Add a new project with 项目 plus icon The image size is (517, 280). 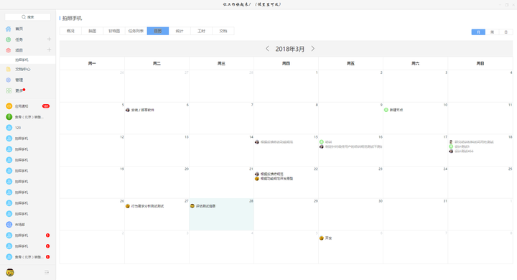tap(49, 50)
